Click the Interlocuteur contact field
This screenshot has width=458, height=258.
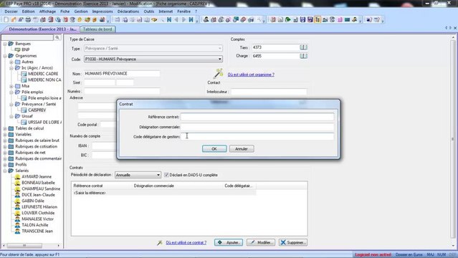269,92
